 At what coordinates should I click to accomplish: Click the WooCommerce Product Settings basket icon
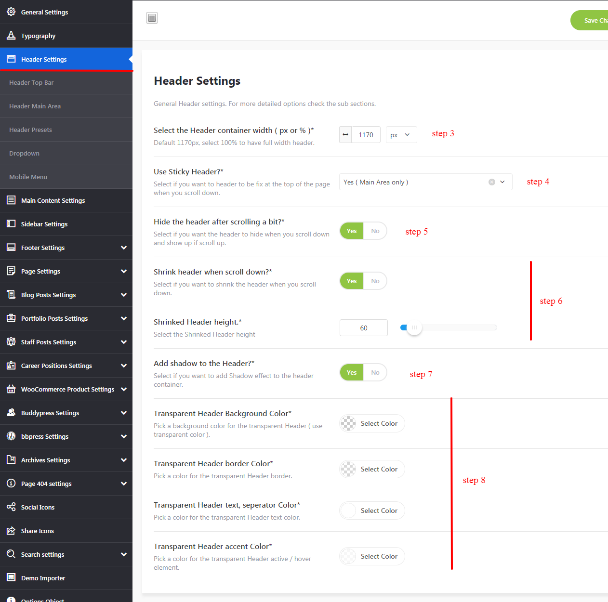pyautogui.click(x=11, y=389)
